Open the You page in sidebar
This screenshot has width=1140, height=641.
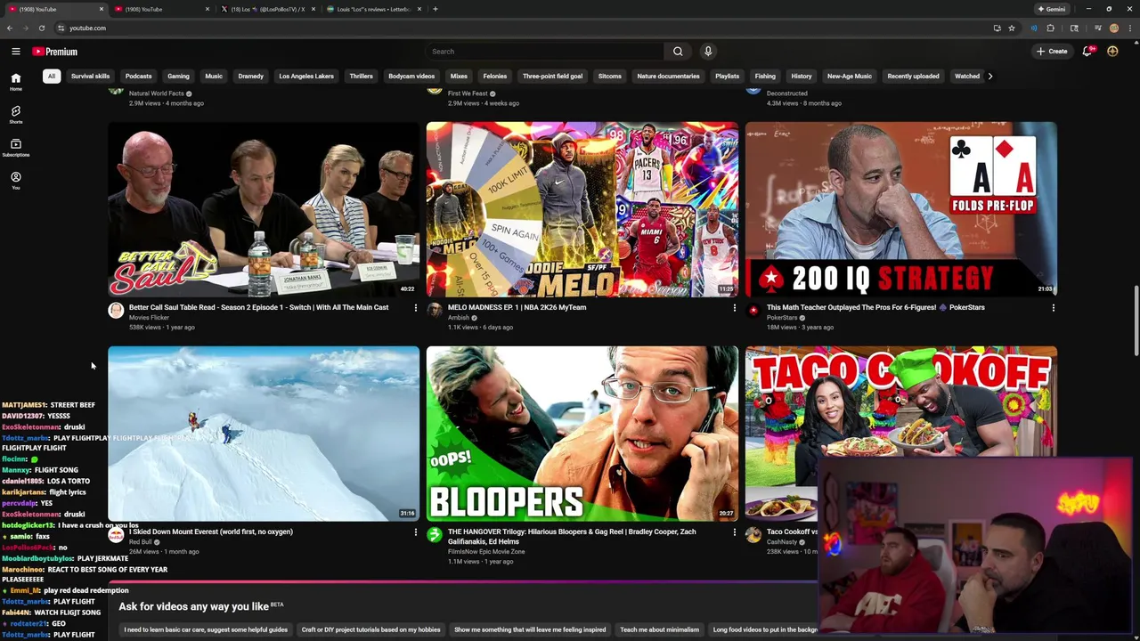(x=15, y=181)
